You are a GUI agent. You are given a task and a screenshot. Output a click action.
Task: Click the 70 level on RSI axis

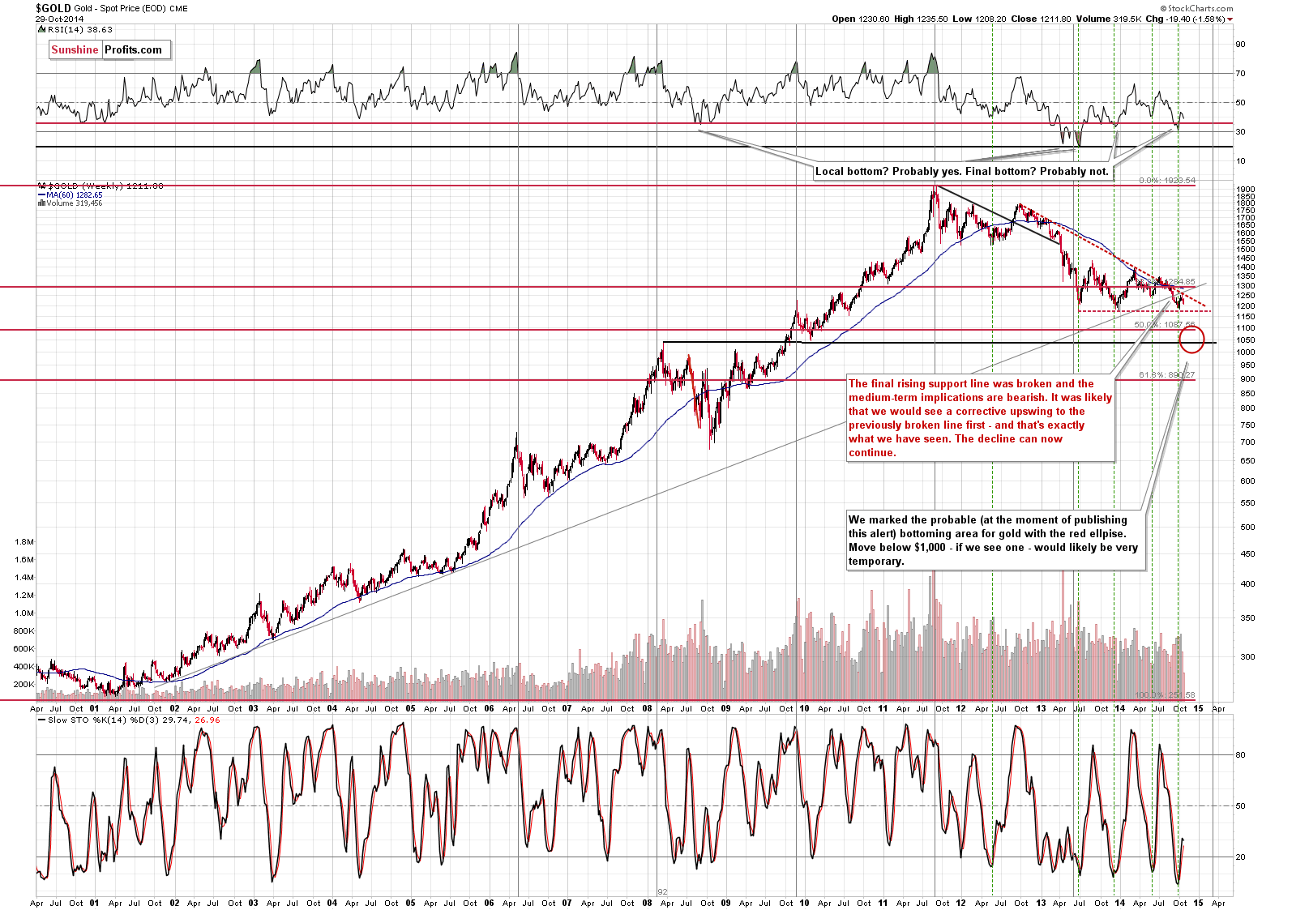tap(1241, 74)
